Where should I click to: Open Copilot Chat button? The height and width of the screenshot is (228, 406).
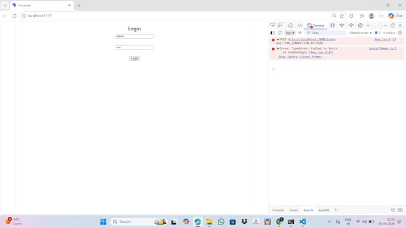tap(395, 15)
